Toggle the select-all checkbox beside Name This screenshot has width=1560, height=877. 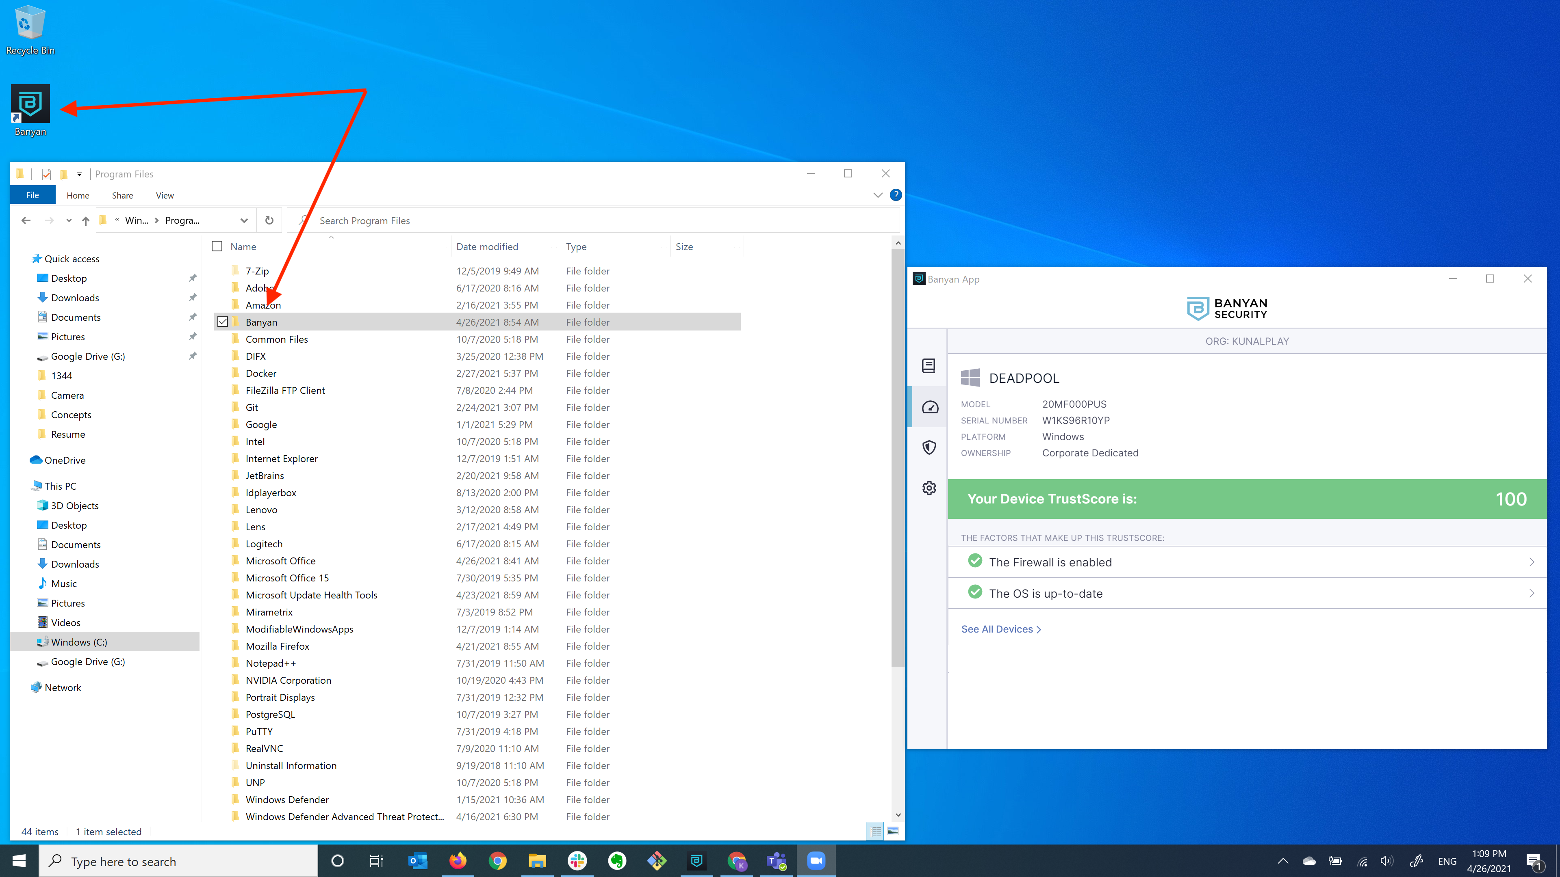click(x=217, y=246)
